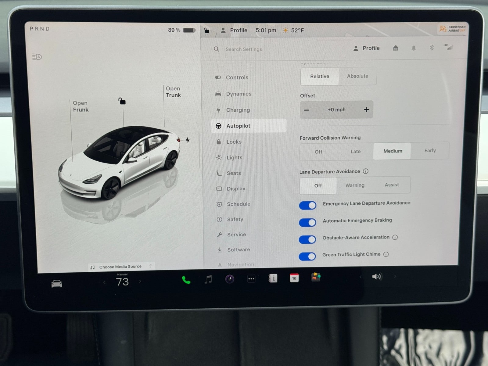Tap Open Frunk on the car
The height and width of the screenshot is (366, 488).
pyautogui.click(x=81, y=106)
